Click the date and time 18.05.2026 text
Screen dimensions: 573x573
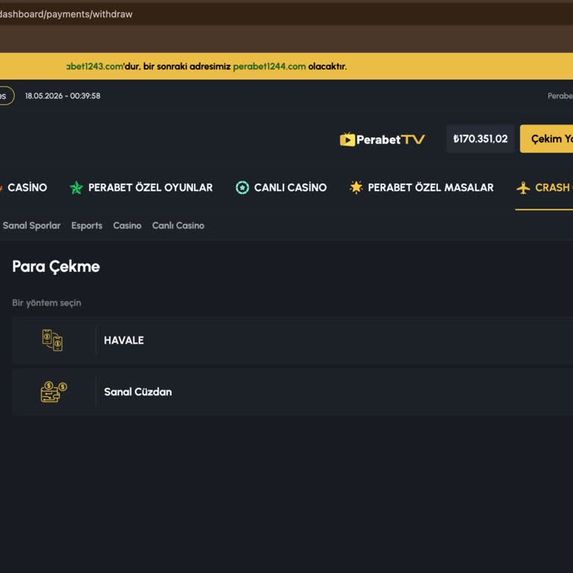[x=63, y=95]
